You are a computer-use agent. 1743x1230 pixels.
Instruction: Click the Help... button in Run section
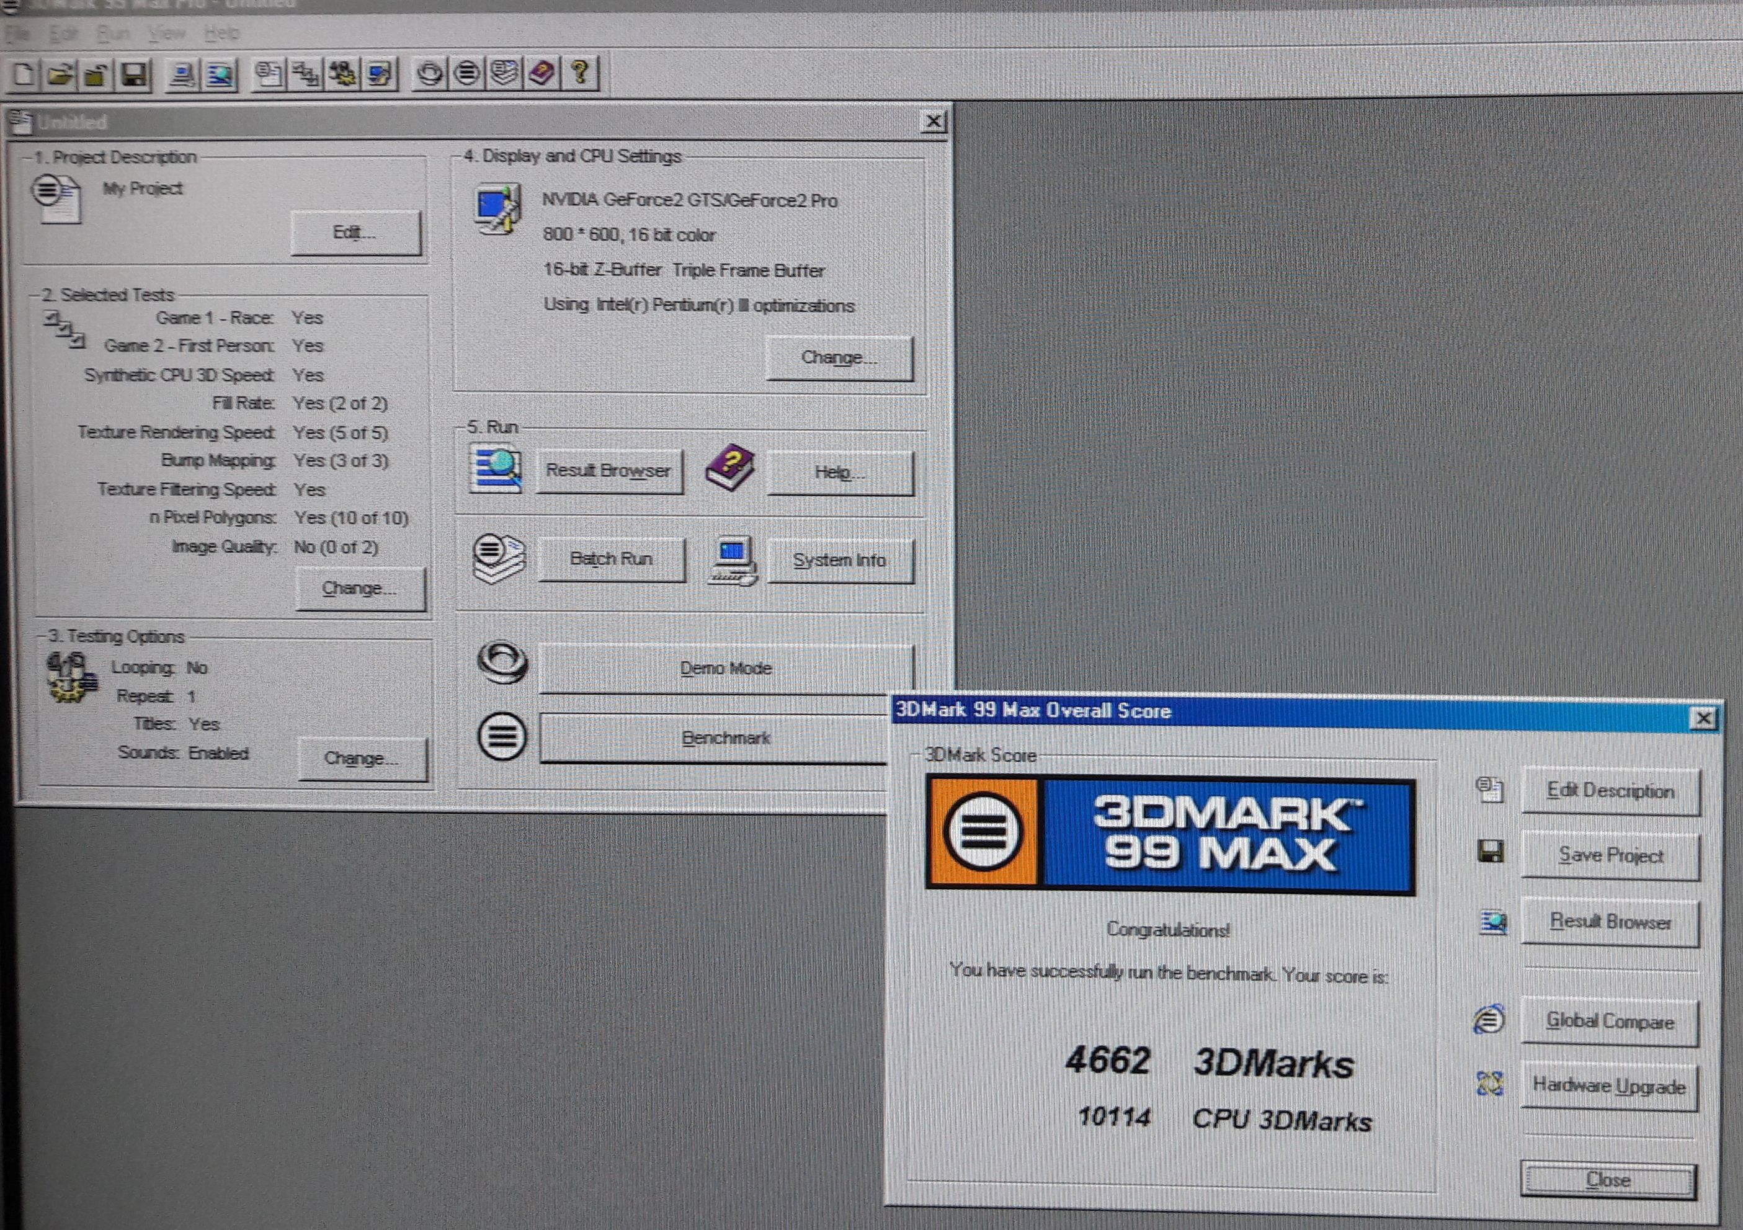click(840, 472)
